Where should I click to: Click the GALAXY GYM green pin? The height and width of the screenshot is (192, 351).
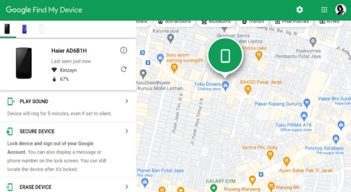point(214,188)
